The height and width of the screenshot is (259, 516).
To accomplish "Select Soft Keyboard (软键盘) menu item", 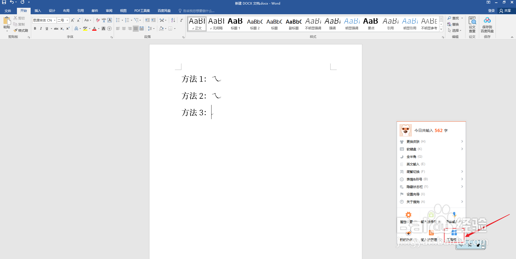I will pyautogui.click(x=431, y=149).
